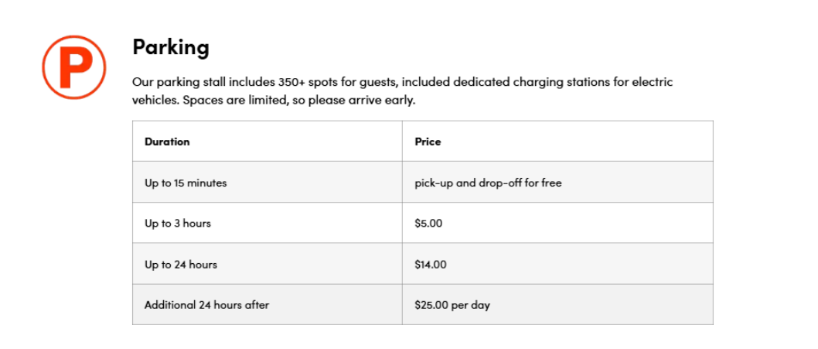
Task: Click the orange parking P icon
Action: [73, 67]
